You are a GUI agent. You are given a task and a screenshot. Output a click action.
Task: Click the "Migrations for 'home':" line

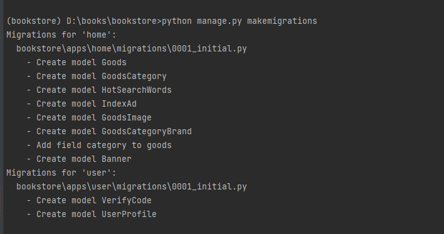61,35
